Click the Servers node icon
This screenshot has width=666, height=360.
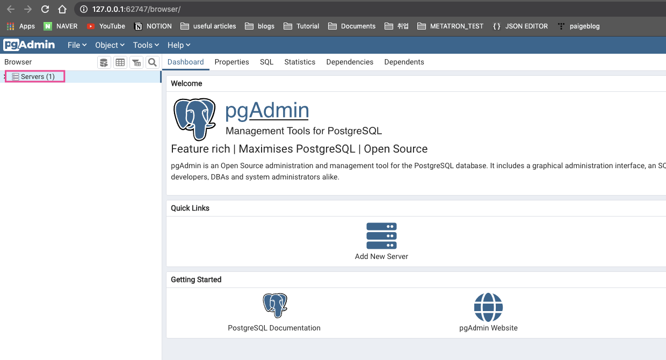pyautogui.click(x=16, y=77)
